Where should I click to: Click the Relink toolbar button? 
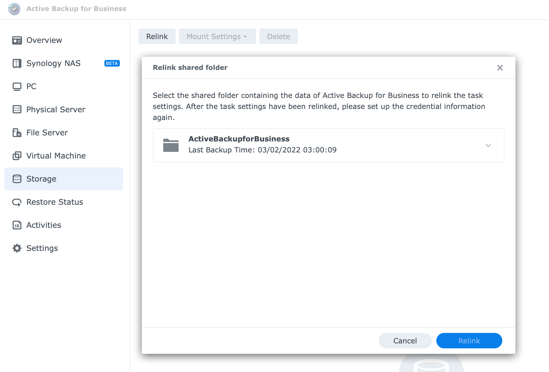pyautogui.click(x=157, y=36)
